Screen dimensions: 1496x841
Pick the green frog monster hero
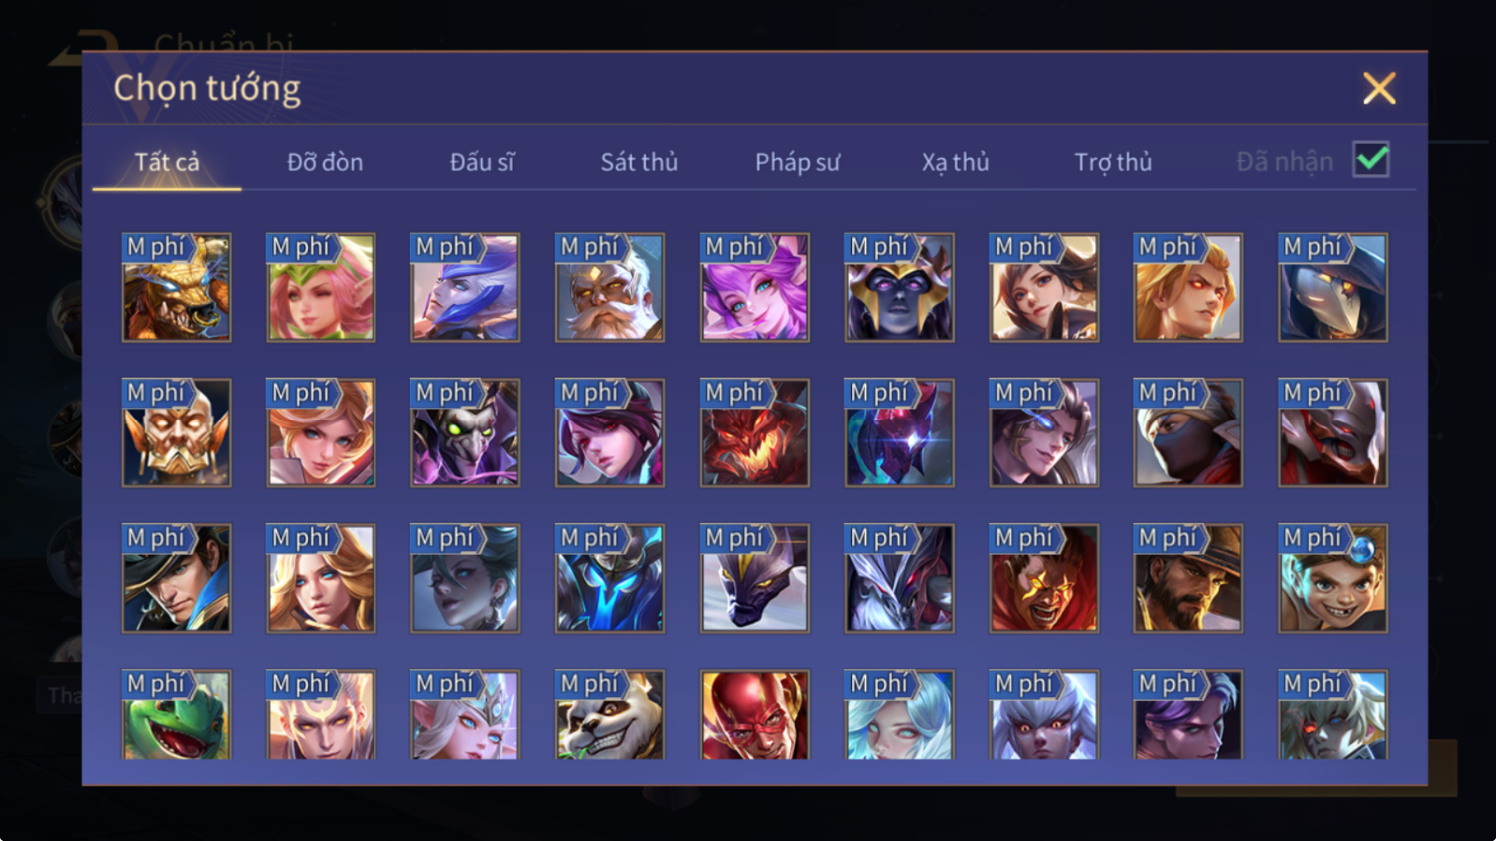pos(176,715)
